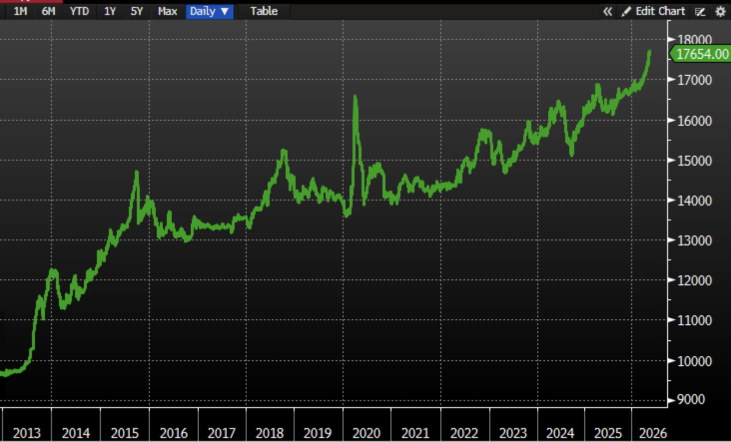The image size is (731, 442).
Task: Open the Daily periodicity dropdown
Action: [x=210, y=11]
